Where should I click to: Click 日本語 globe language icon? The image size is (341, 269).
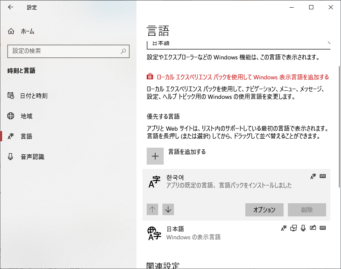click(x=154, y=233)
